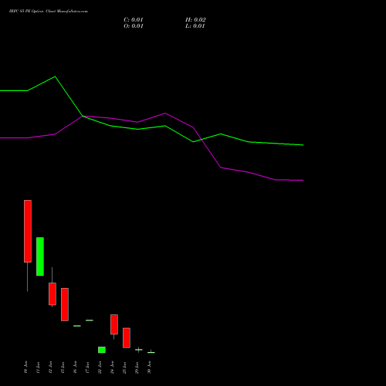Viewport: 386px width, 386px height.
Task: Select the red candle for 25 Jun
Action: pyautogui.click(x=127, y=338)
